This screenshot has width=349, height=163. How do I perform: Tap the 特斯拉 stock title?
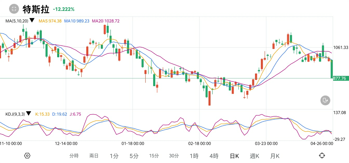pos(36,9)
